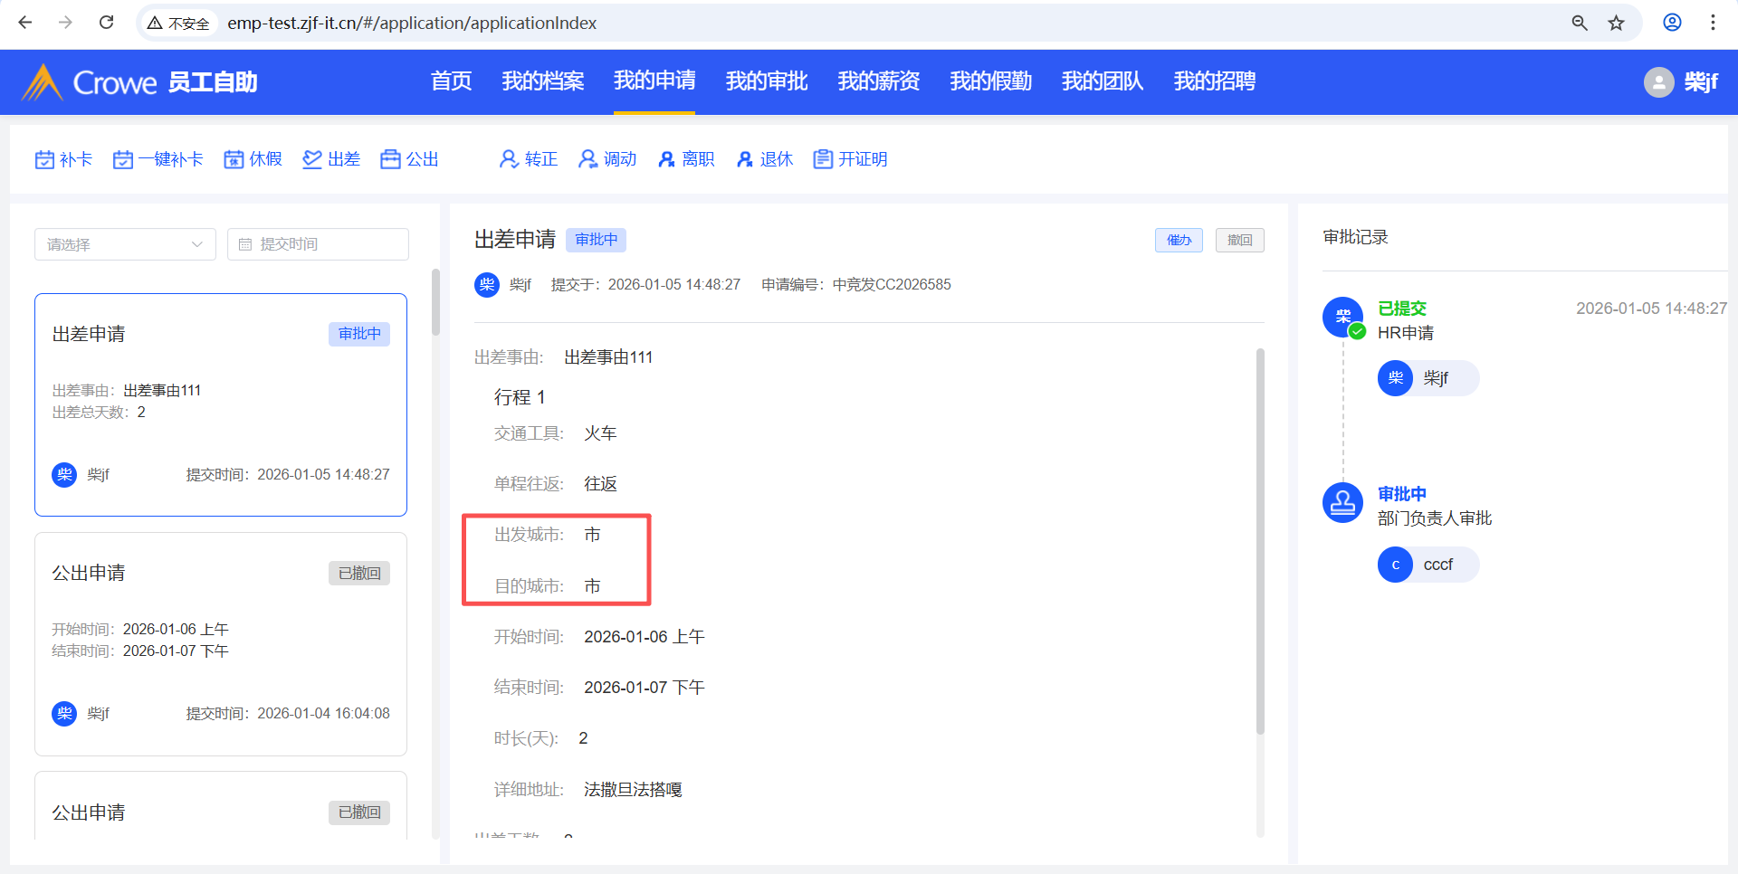Click the browser address bar URL
1738x874 pixels.
tap(412, 23)
